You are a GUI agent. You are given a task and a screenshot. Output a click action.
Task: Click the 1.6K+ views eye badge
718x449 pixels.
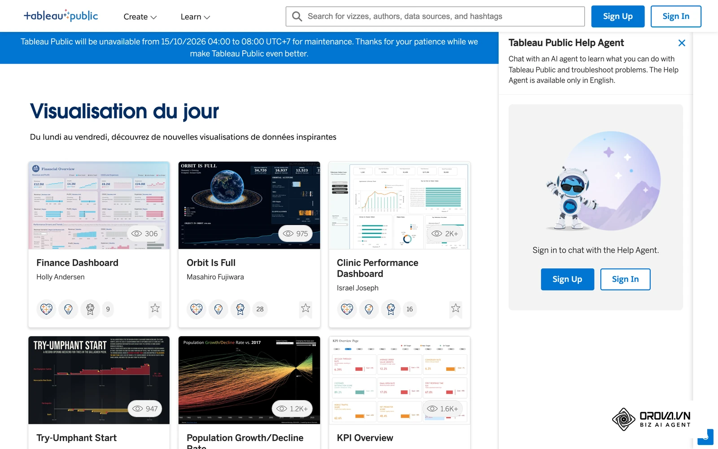pyautogui.click(x=442, y=409)
